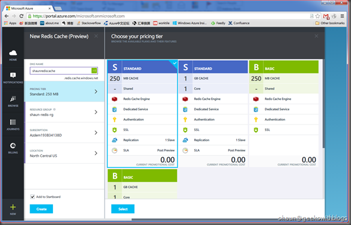Click the Create button

[x=41, y=209]
